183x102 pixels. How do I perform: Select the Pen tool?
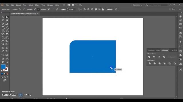(x=3, y=24)
